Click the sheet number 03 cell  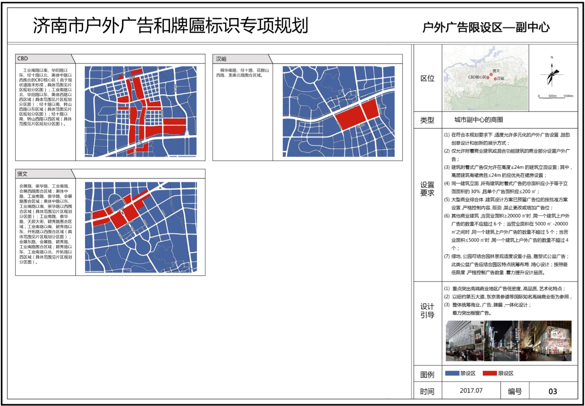pos(553,391)
